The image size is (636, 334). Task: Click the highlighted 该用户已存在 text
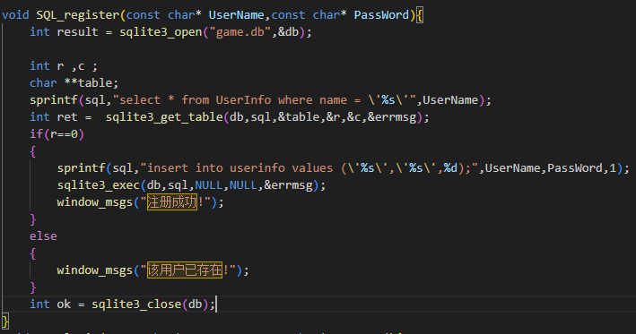pyautogui.click(x=185, y=270)
